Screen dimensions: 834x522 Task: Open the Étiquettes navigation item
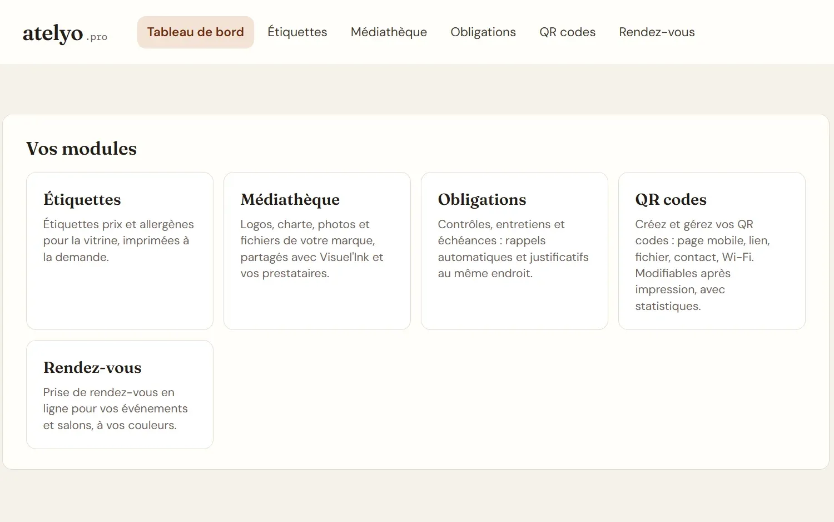[x=297, y=32]
